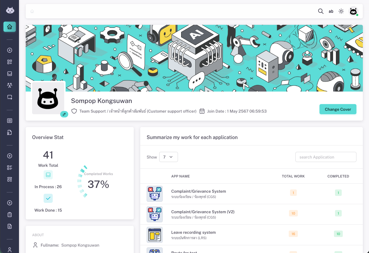369x253 pixels.
Task: Sort by the TOTAL WORK column header
Action: [293, 176]
